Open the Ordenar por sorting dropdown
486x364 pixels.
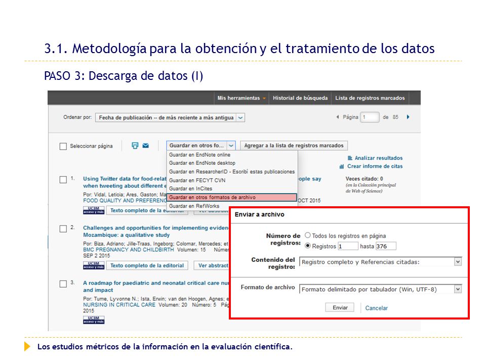(170, 118)
